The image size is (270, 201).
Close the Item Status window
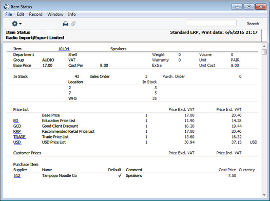261,7
